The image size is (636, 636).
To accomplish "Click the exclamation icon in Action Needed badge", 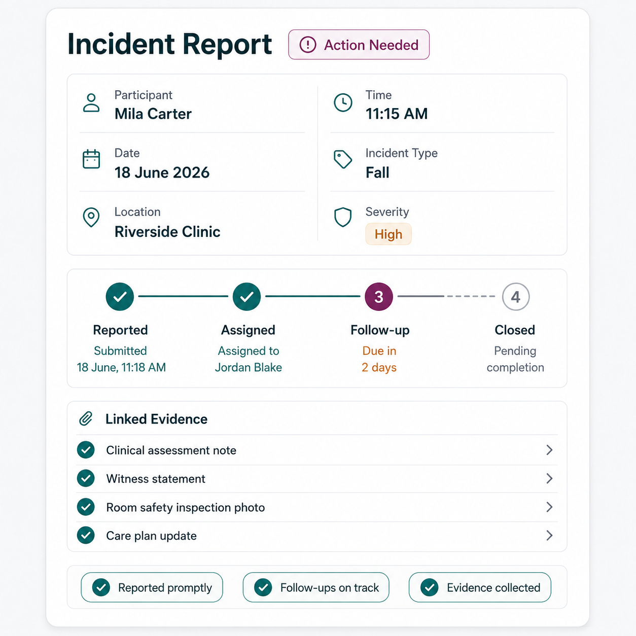I will point(308,45).
